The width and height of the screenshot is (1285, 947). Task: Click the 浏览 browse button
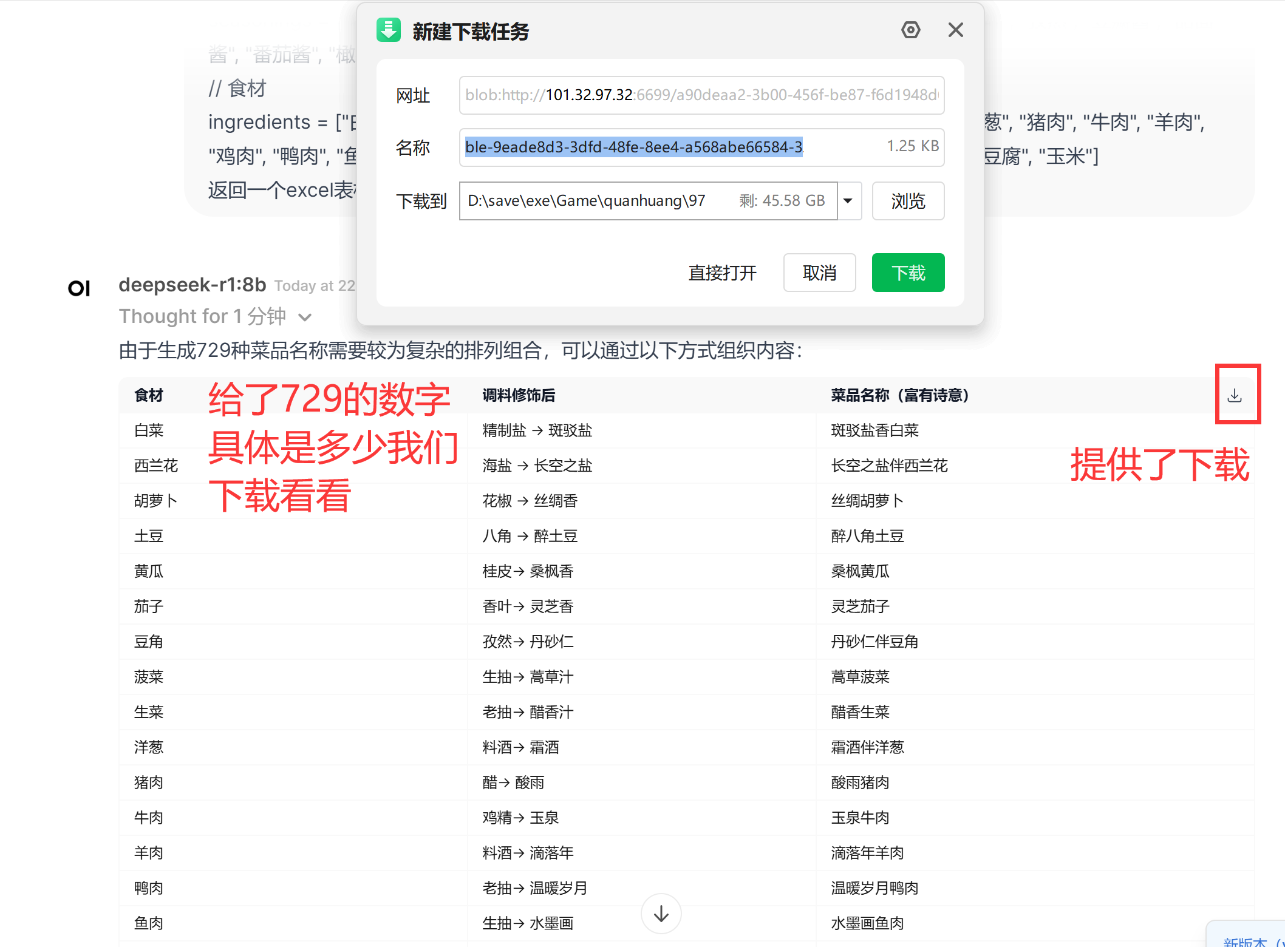point(907,201)
